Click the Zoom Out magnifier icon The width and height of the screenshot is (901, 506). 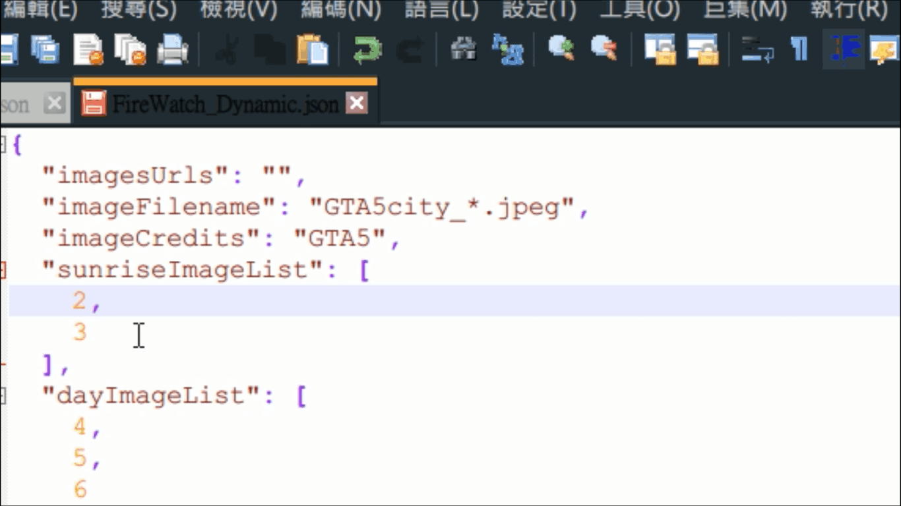point(604,49)
